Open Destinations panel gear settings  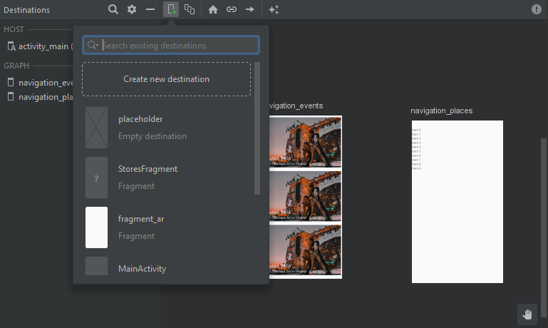[132, 9]
